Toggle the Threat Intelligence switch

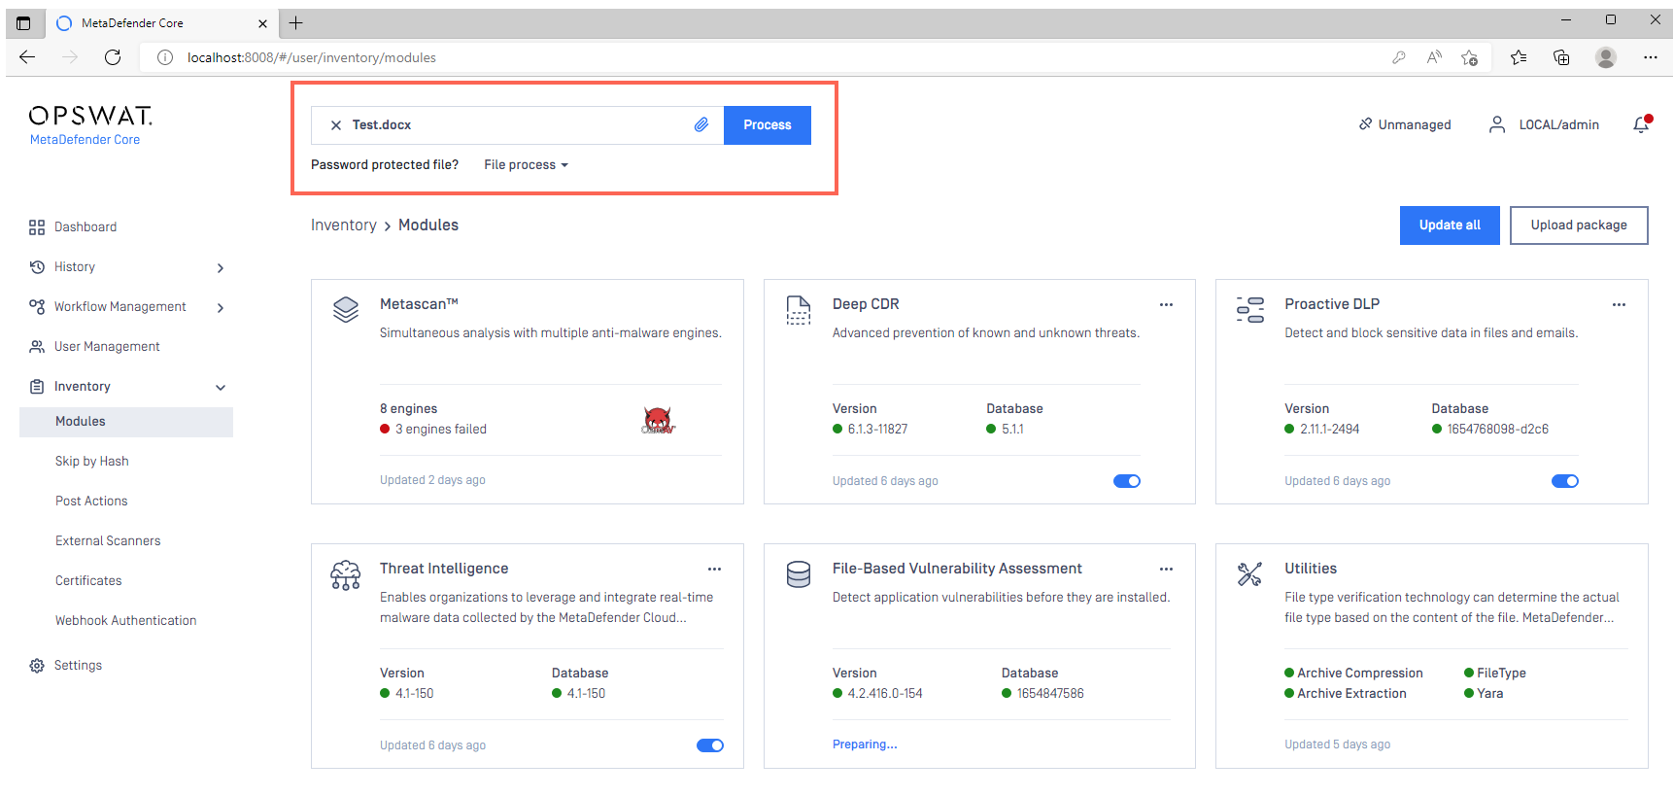pos(710,745)
